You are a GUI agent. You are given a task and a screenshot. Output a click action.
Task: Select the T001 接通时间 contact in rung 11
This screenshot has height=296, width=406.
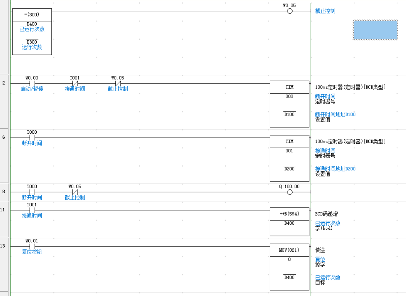pos(32,210)
